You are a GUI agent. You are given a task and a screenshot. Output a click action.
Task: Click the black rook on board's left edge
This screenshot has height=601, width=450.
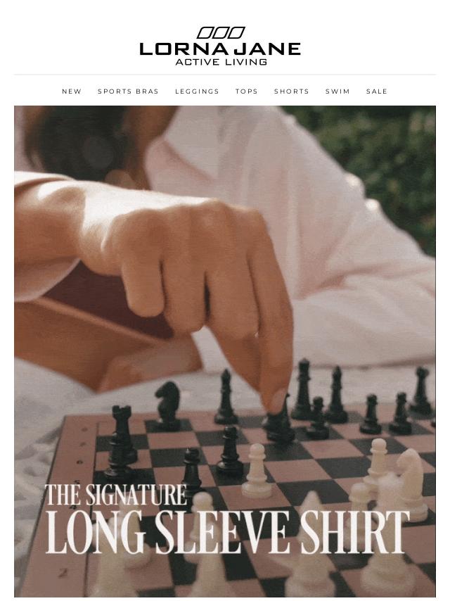tap(121, 440)
